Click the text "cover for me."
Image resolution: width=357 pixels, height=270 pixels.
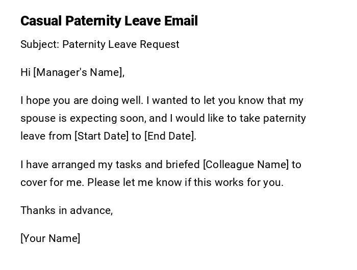tap(52, 182)
